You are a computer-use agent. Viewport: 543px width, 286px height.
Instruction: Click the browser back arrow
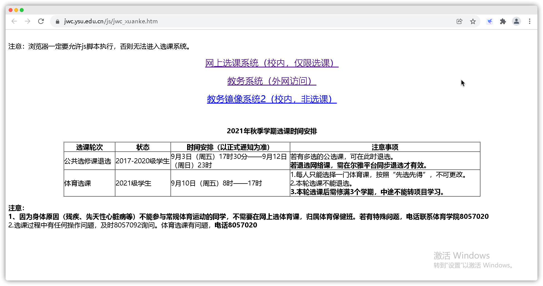tap(14, 21)
